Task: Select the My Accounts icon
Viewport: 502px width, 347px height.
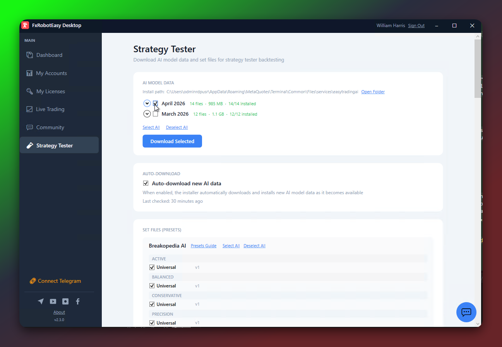Action: pyautogui.click(x=30, y=73)
